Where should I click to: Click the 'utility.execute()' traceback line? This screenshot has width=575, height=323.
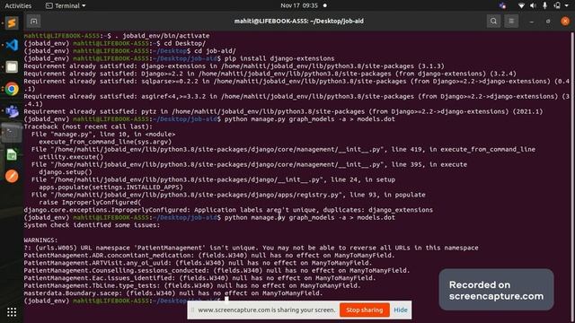[71, 157]
